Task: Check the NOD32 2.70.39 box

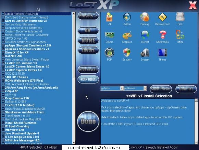Action: tap(3, 74)
